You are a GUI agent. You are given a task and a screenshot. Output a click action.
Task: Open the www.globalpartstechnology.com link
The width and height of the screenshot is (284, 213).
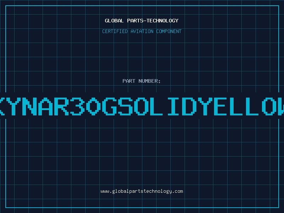pos(142,191)
